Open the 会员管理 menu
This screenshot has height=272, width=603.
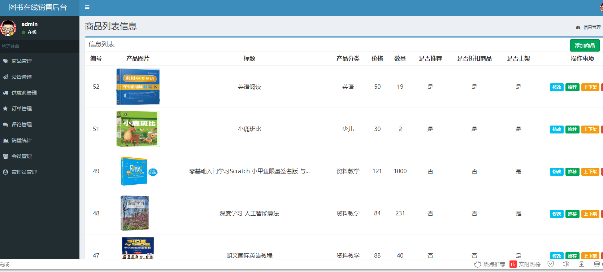point(40,156)
